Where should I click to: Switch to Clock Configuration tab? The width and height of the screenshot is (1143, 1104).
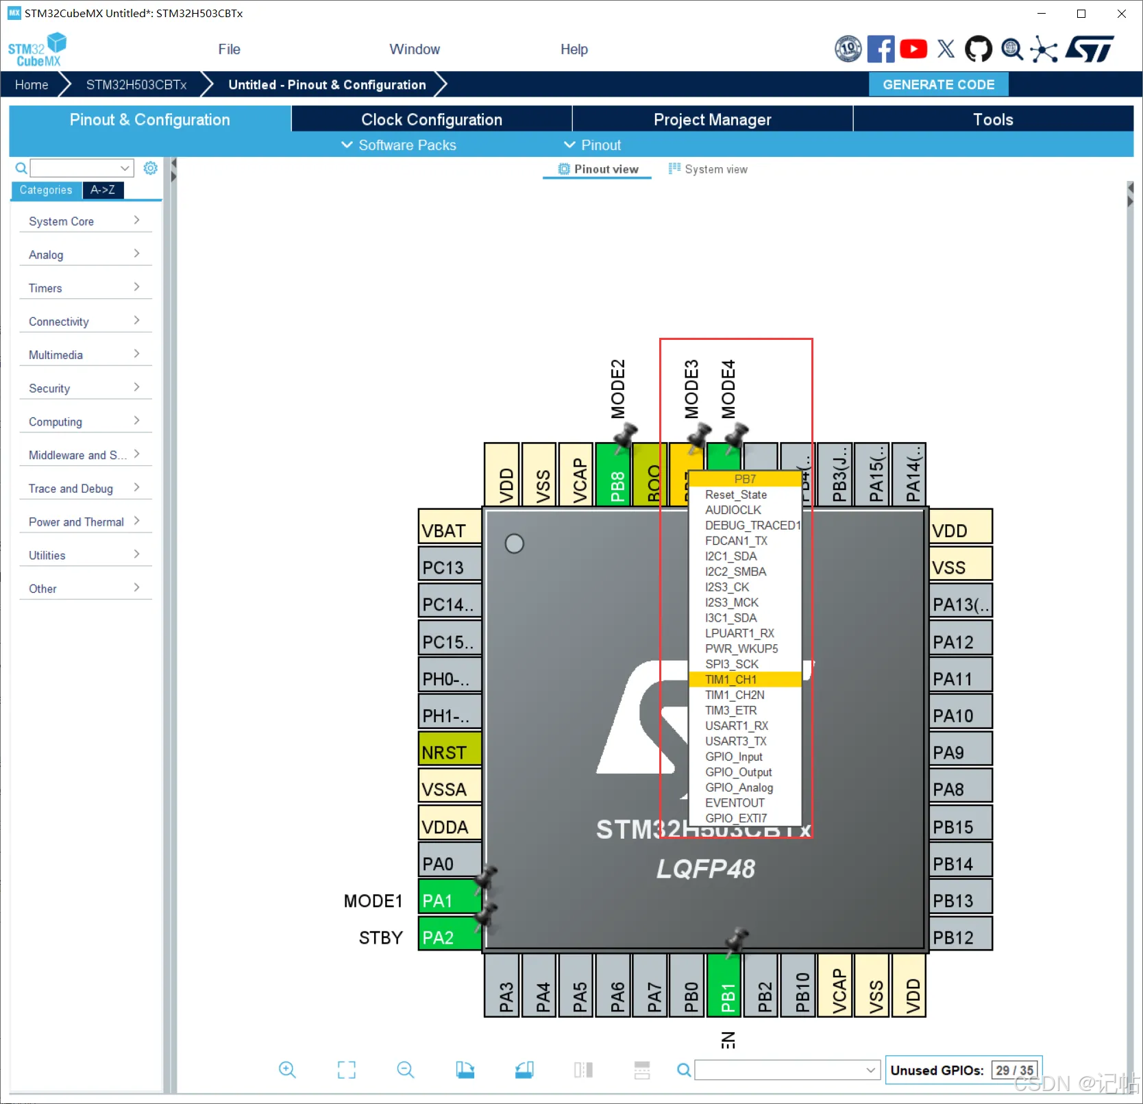tap(432, 119)
